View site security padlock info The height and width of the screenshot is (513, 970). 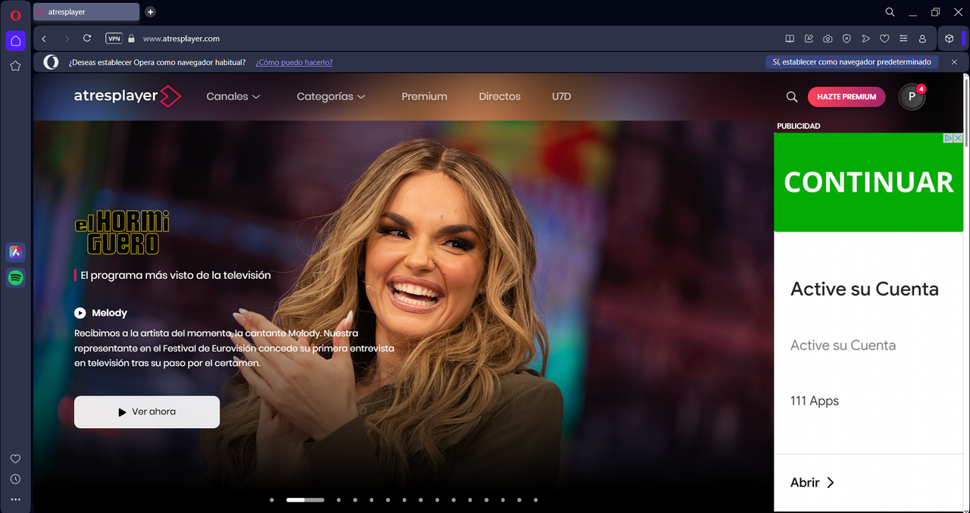[131, 39]
